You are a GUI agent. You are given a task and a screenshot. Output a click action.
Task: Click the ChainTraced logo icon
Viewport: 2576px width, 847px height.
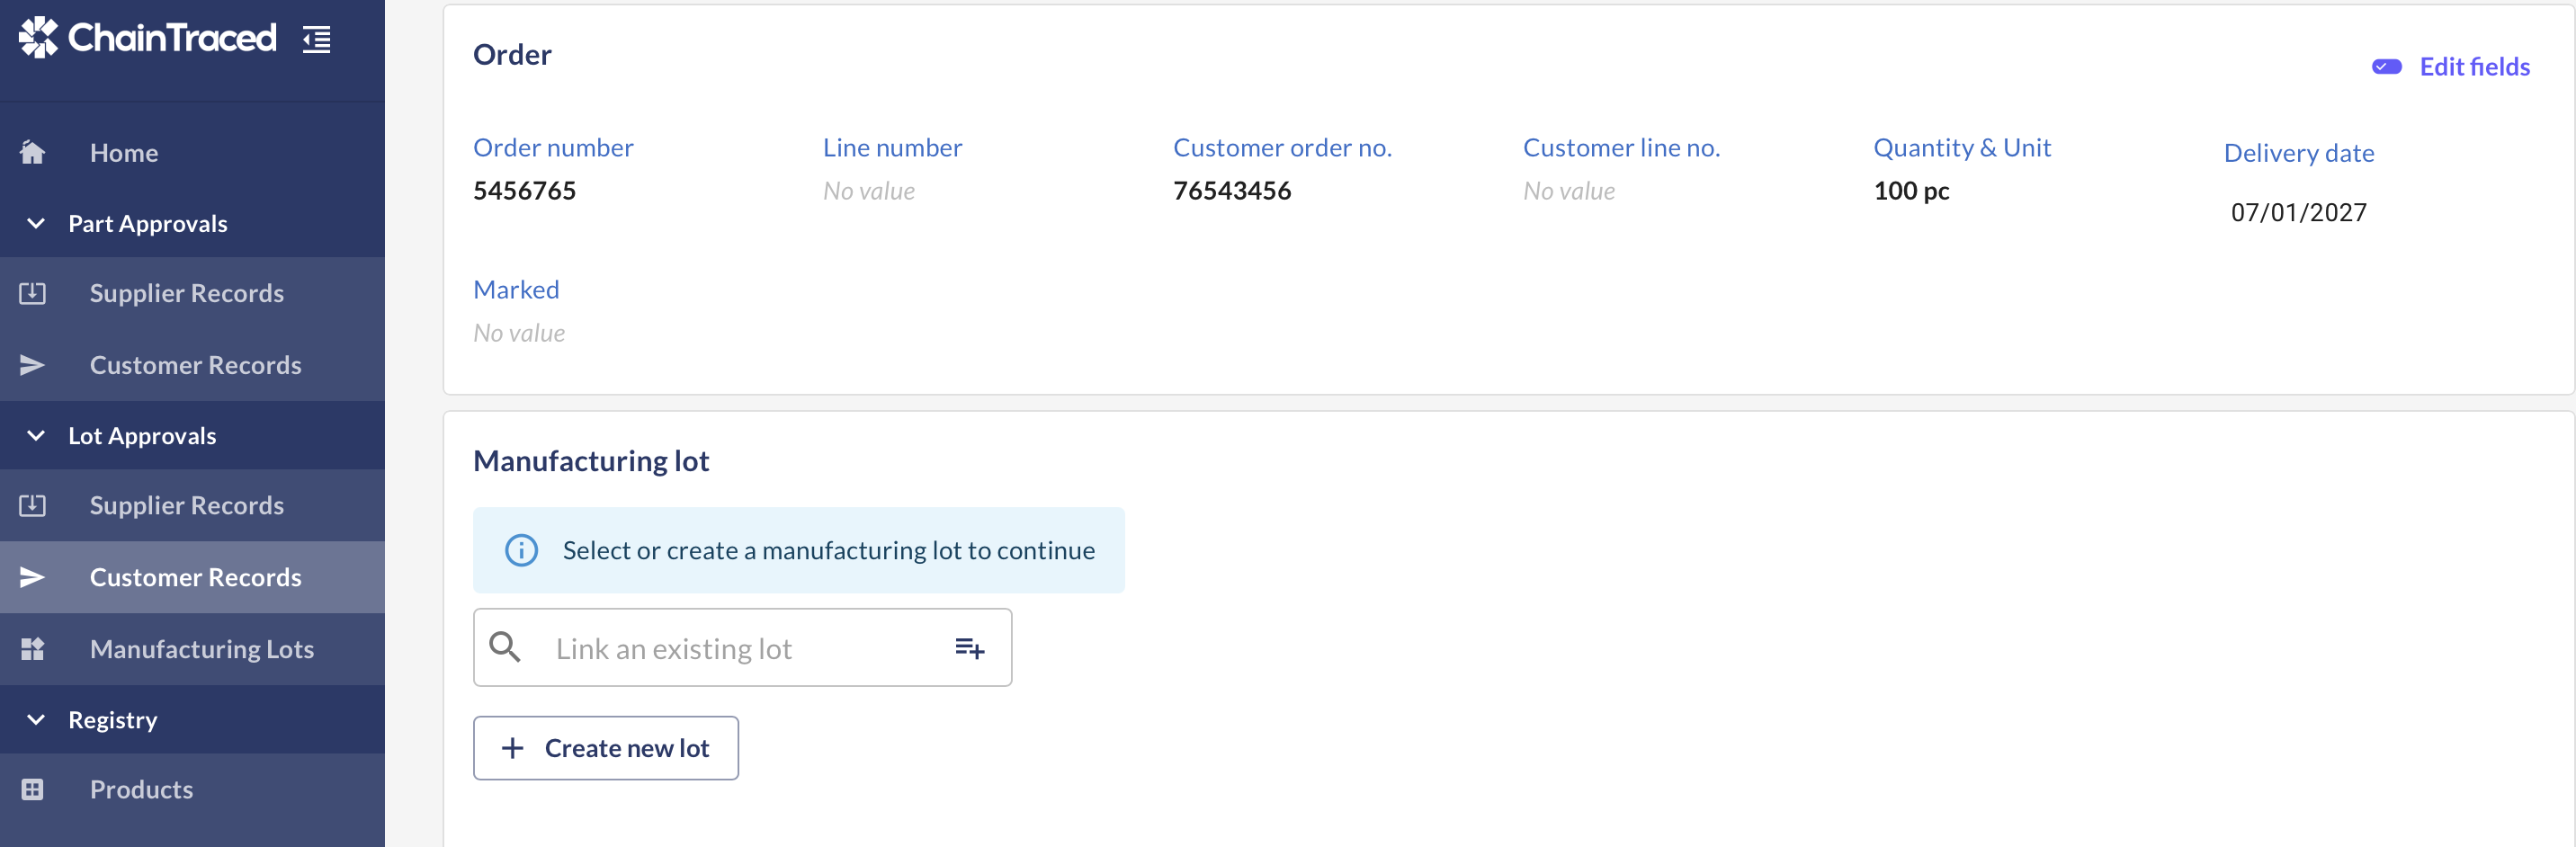point(39,38)
